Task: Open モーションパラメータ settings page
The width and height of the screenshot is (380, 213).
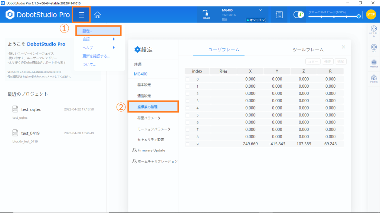Action: 154,129
